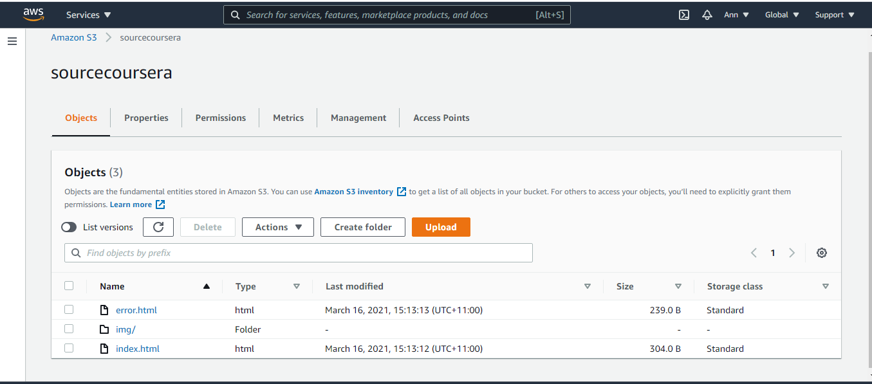Image resolution: width=872 pixels, height=384 pixels.
Task: Click the external link icon after Learn more
Action: pyautogui.click(x=160, y=205)
